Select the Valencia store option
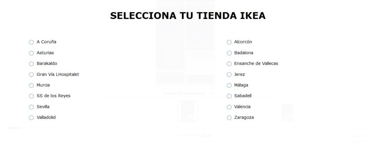 coord(229,107)
